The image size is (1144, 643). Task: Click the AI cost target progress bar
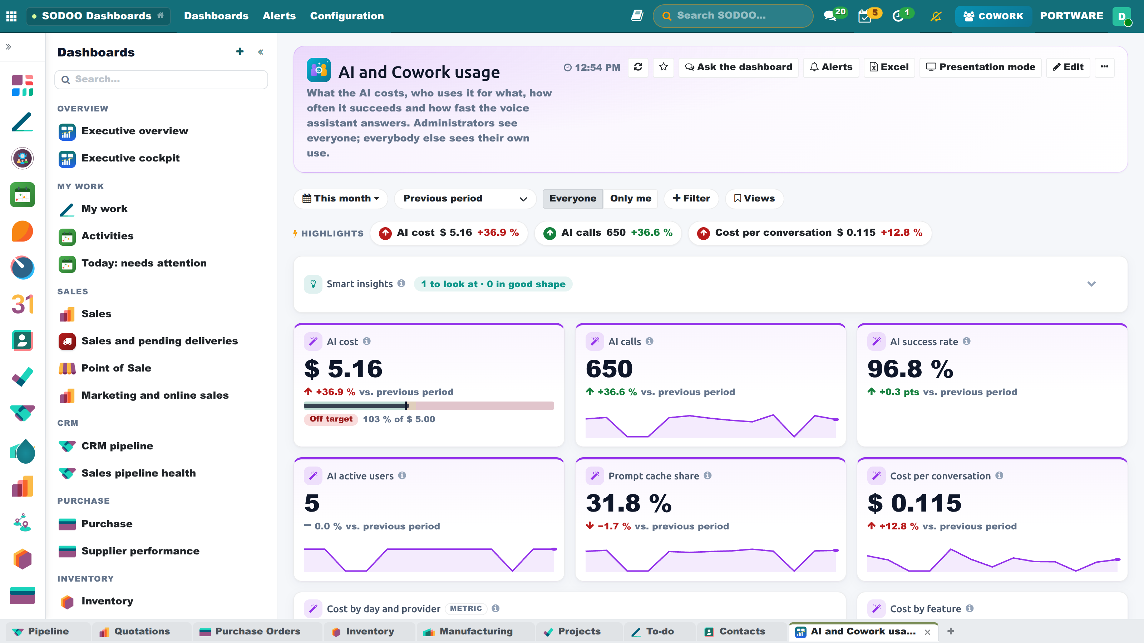429,405
